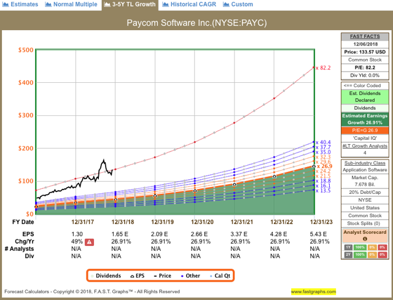This screenshot has width=393, height=300.
Task: Toggle EPS series in the legend
Action: 138,275
